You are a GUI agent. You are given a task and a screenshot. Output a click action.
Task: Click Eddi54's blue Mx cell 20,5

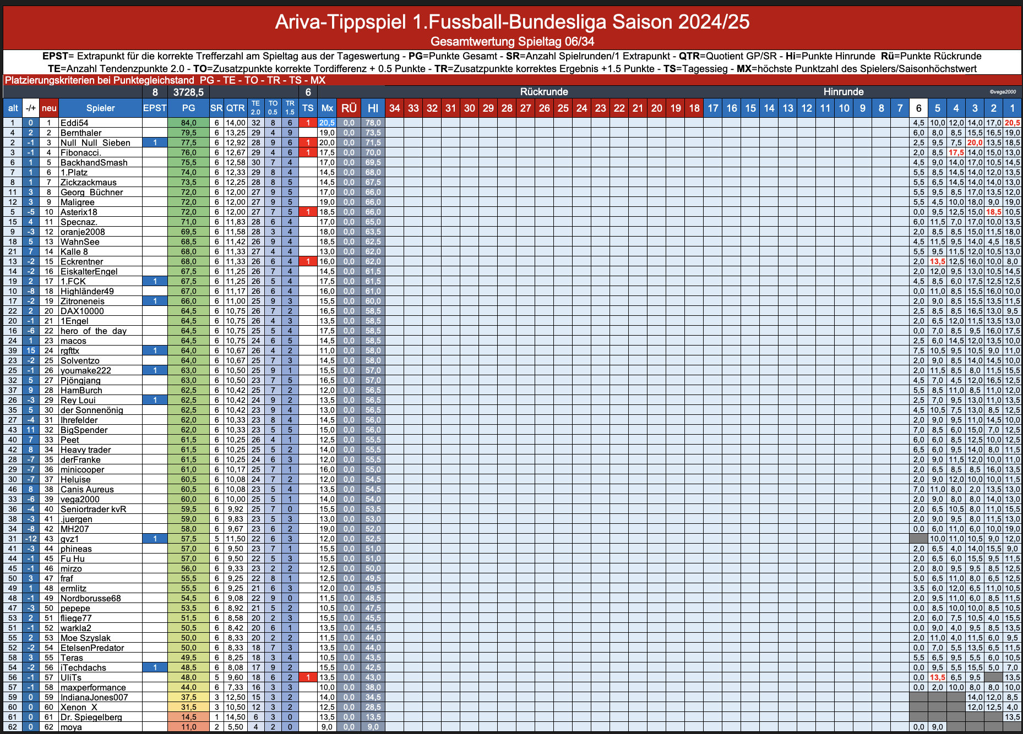pos(327,123)
